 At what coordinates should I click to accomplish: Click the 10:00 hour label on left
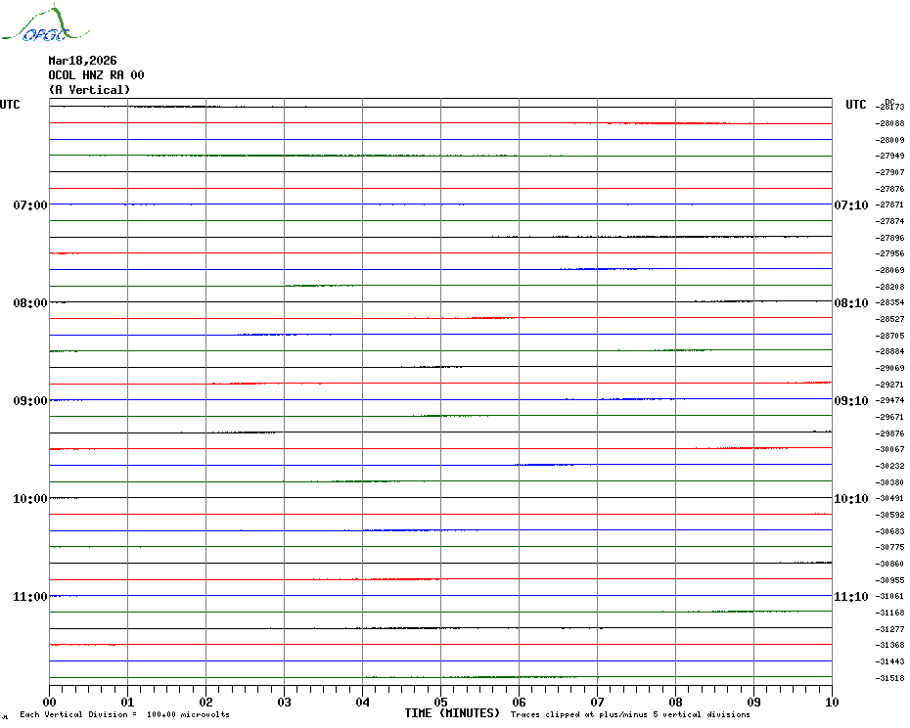29,499
